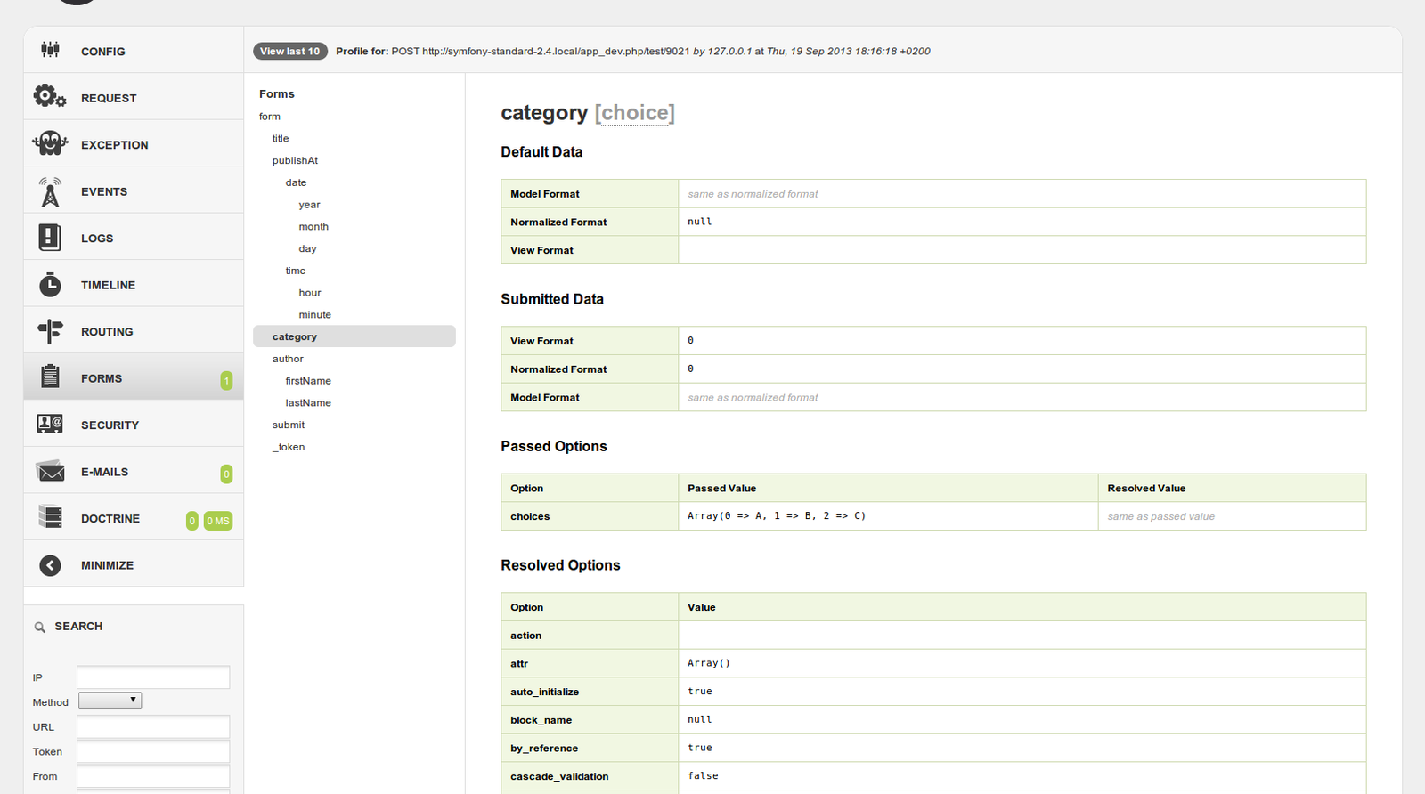This screenshot has height=794, width=1425.
Task: Click the Security ID card icon
Action: pyautogui.click(x=50, y=424)
